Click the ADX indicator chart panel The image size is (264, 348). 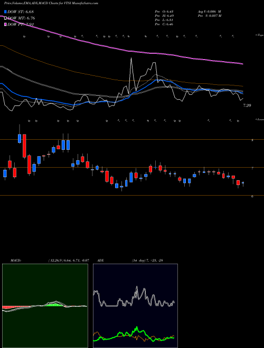tap(135, 306)
